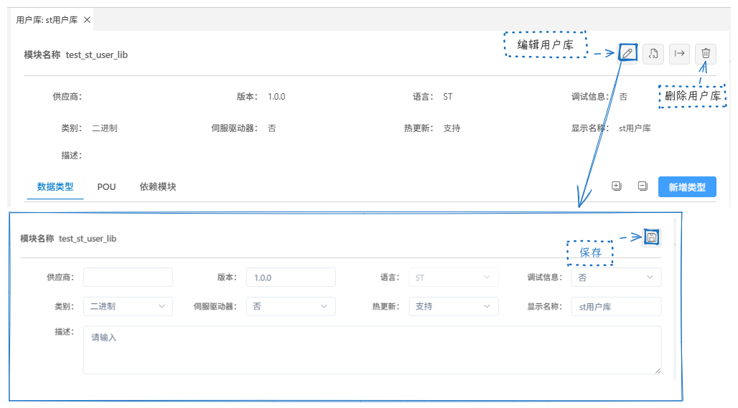
Task: Click the 版本 1.0.0 input field
Action: tap(291, 277)
